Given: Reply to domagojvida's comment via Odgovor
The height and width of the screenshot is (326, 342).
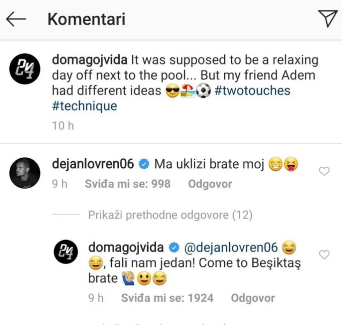Looking at the screenshot, I should point(253,298).
